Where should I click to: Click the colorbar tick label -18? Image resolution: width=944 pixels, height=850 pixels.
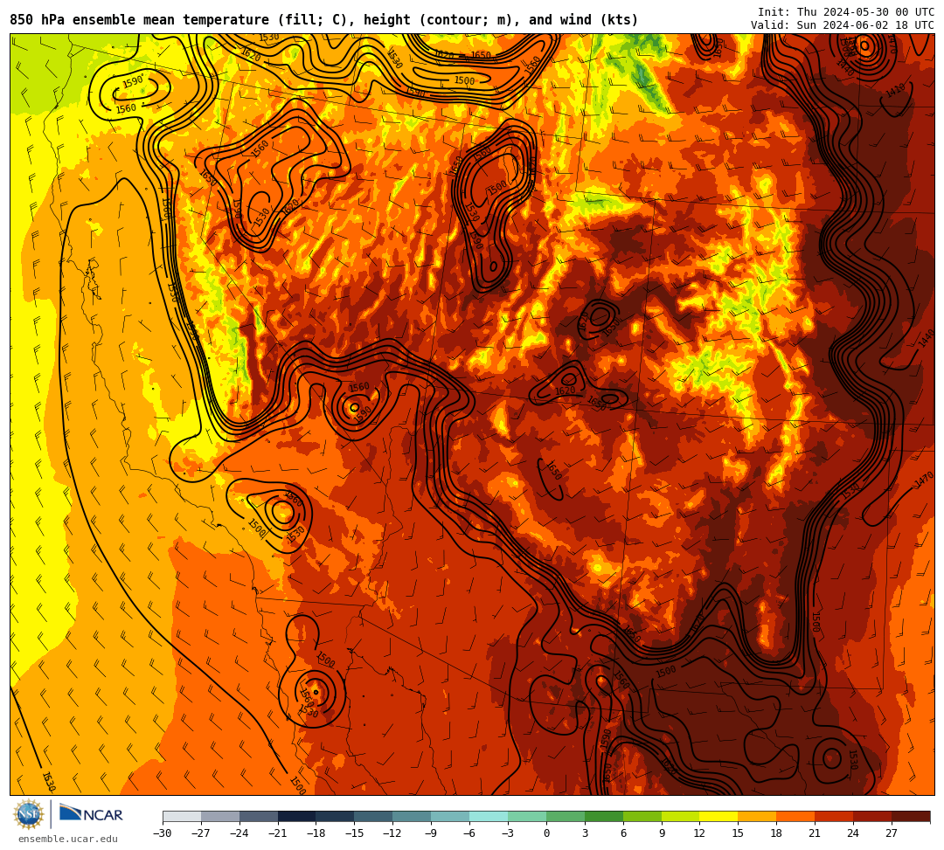pyautogui.click(x=316, y=833)
